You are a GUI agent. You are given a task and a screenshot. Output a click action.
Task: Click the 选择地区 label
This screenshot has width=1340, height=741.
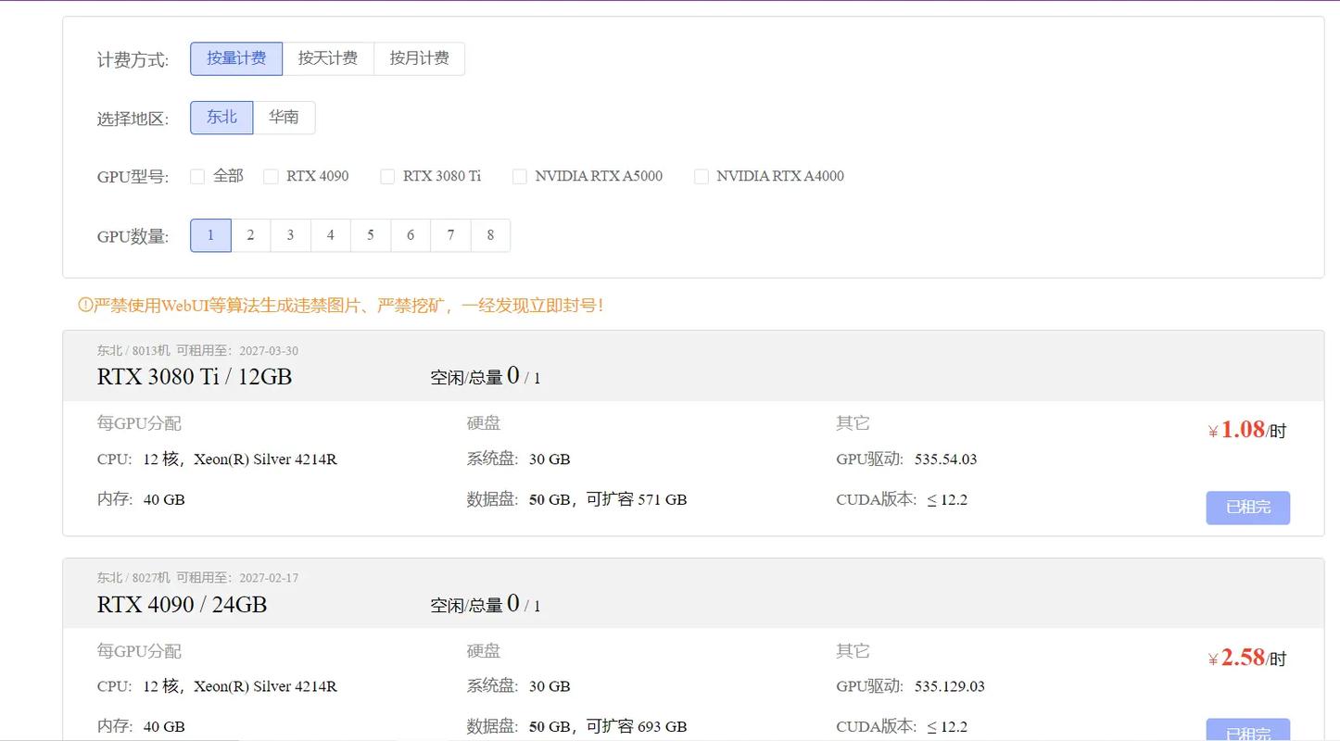[133, 119]
